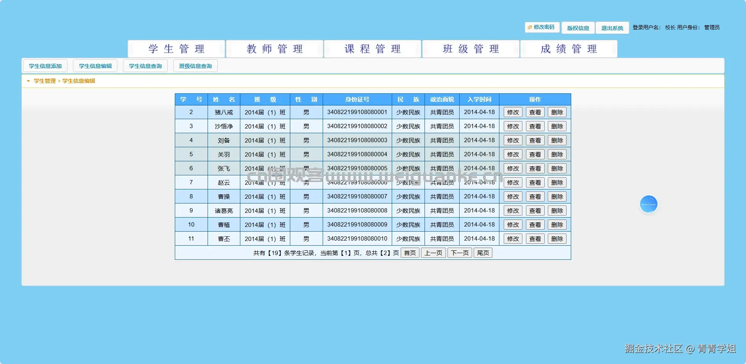The image size is (746, 364).
Task: Open 班级信息查询 submenu
Action: 195,66
